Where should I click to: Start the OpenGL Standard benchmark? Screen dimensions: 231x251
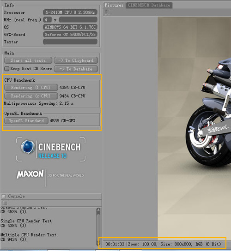[x=26, y=121]
